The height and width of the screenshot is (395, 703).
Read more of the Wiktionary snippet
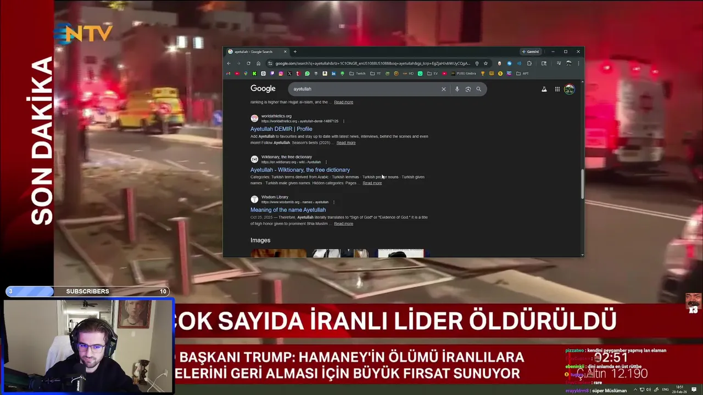(372, 183)
